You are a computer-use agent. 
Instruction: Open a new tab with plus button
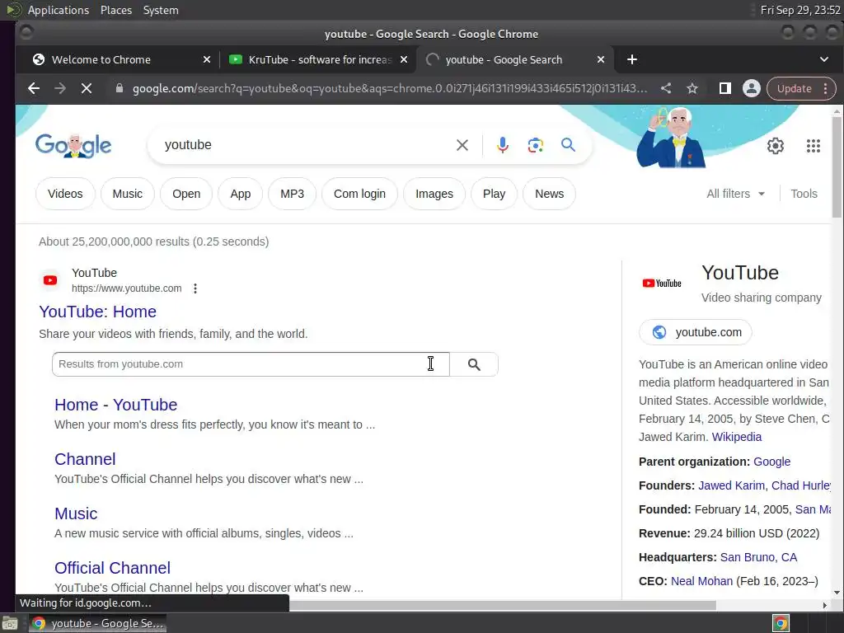632,59
